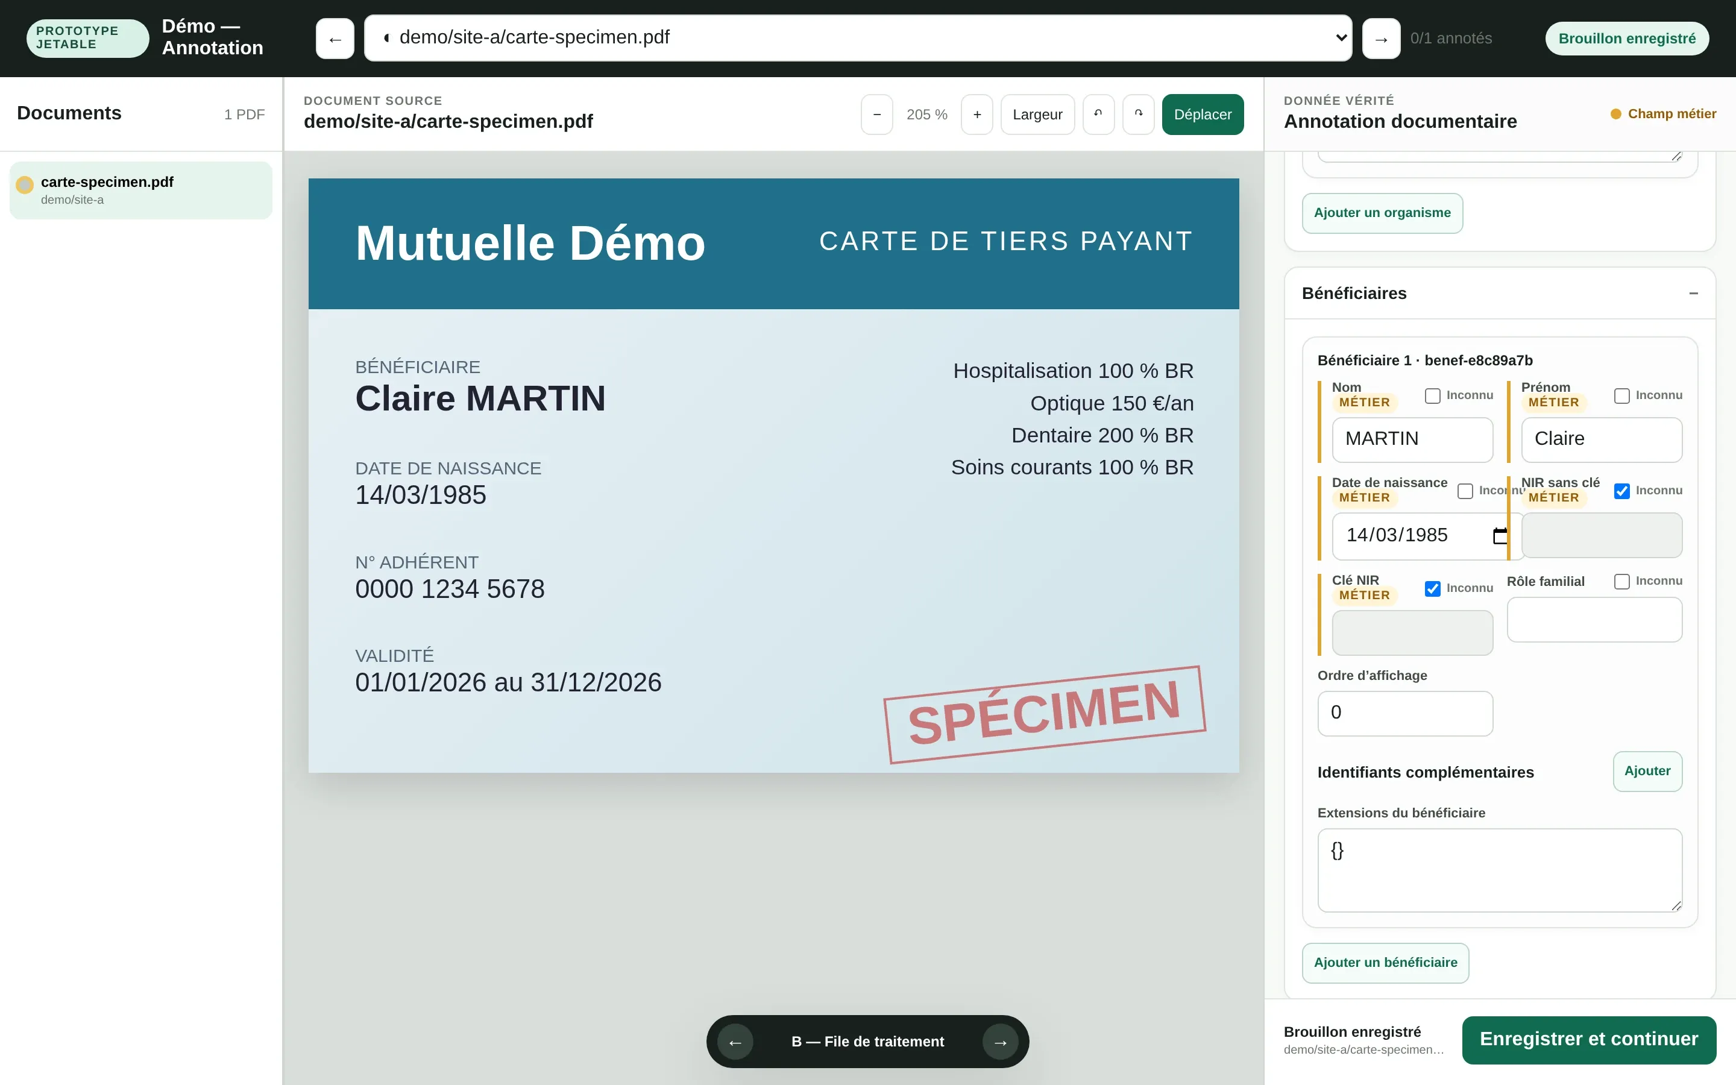Go to next document with top-bar right arrow
Viewport: 1736px width, 1085px height.
1381,39
